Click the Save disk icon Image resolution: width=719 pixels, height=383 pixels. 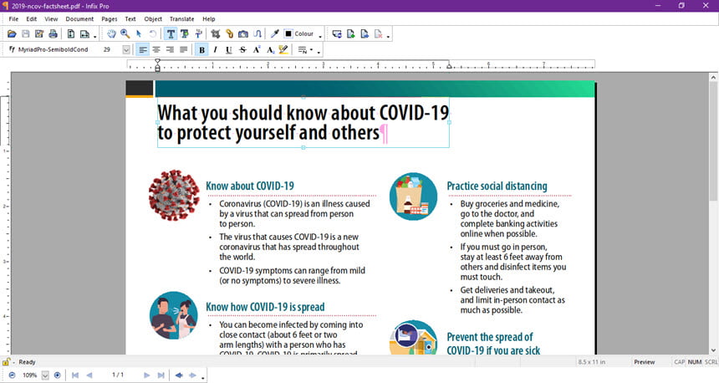coord(26,34)
